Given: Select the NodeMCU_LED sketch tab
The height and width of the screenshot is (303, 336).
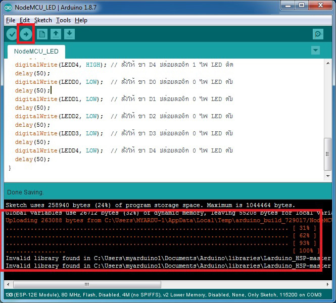Looking at the screenshot, I should point(36,52).
